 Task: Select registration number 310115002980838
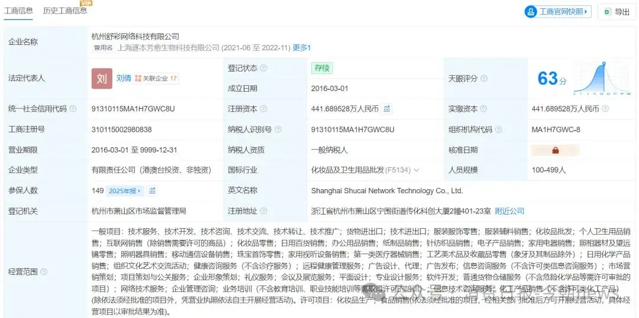[x=121, y=129]
